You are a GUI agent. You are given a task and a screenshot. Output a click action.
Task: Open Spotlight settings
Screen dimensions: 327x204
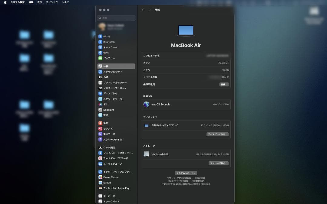(x=110, y=110)
